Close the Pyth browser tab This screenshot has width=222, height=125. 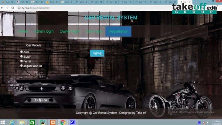tap(27, 2)
